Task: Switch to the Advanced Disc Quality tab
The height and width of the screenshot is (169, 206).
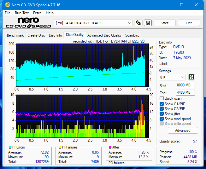Action: [104, 35]
